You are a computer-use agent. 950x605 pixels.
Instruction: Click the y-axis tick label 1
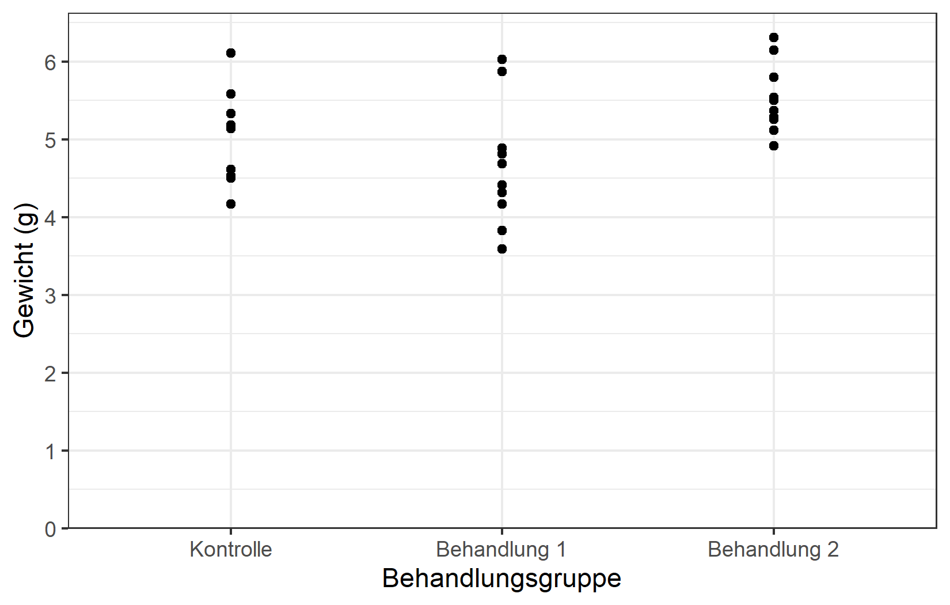click(x=51, y=451)
